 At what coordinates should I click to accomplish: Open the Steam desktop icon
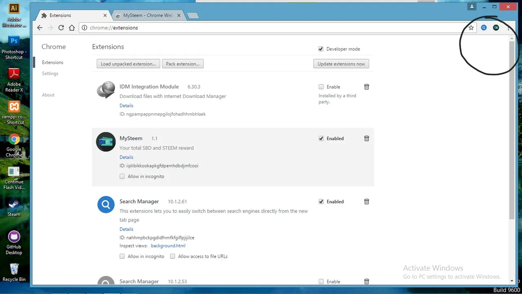point(14,207)
